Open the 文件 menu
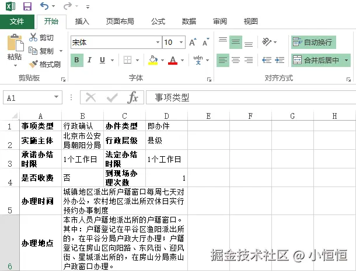Image resolution: width=356 pixels, height=271 pixels. pyautogui.click(x=17, y=22)
